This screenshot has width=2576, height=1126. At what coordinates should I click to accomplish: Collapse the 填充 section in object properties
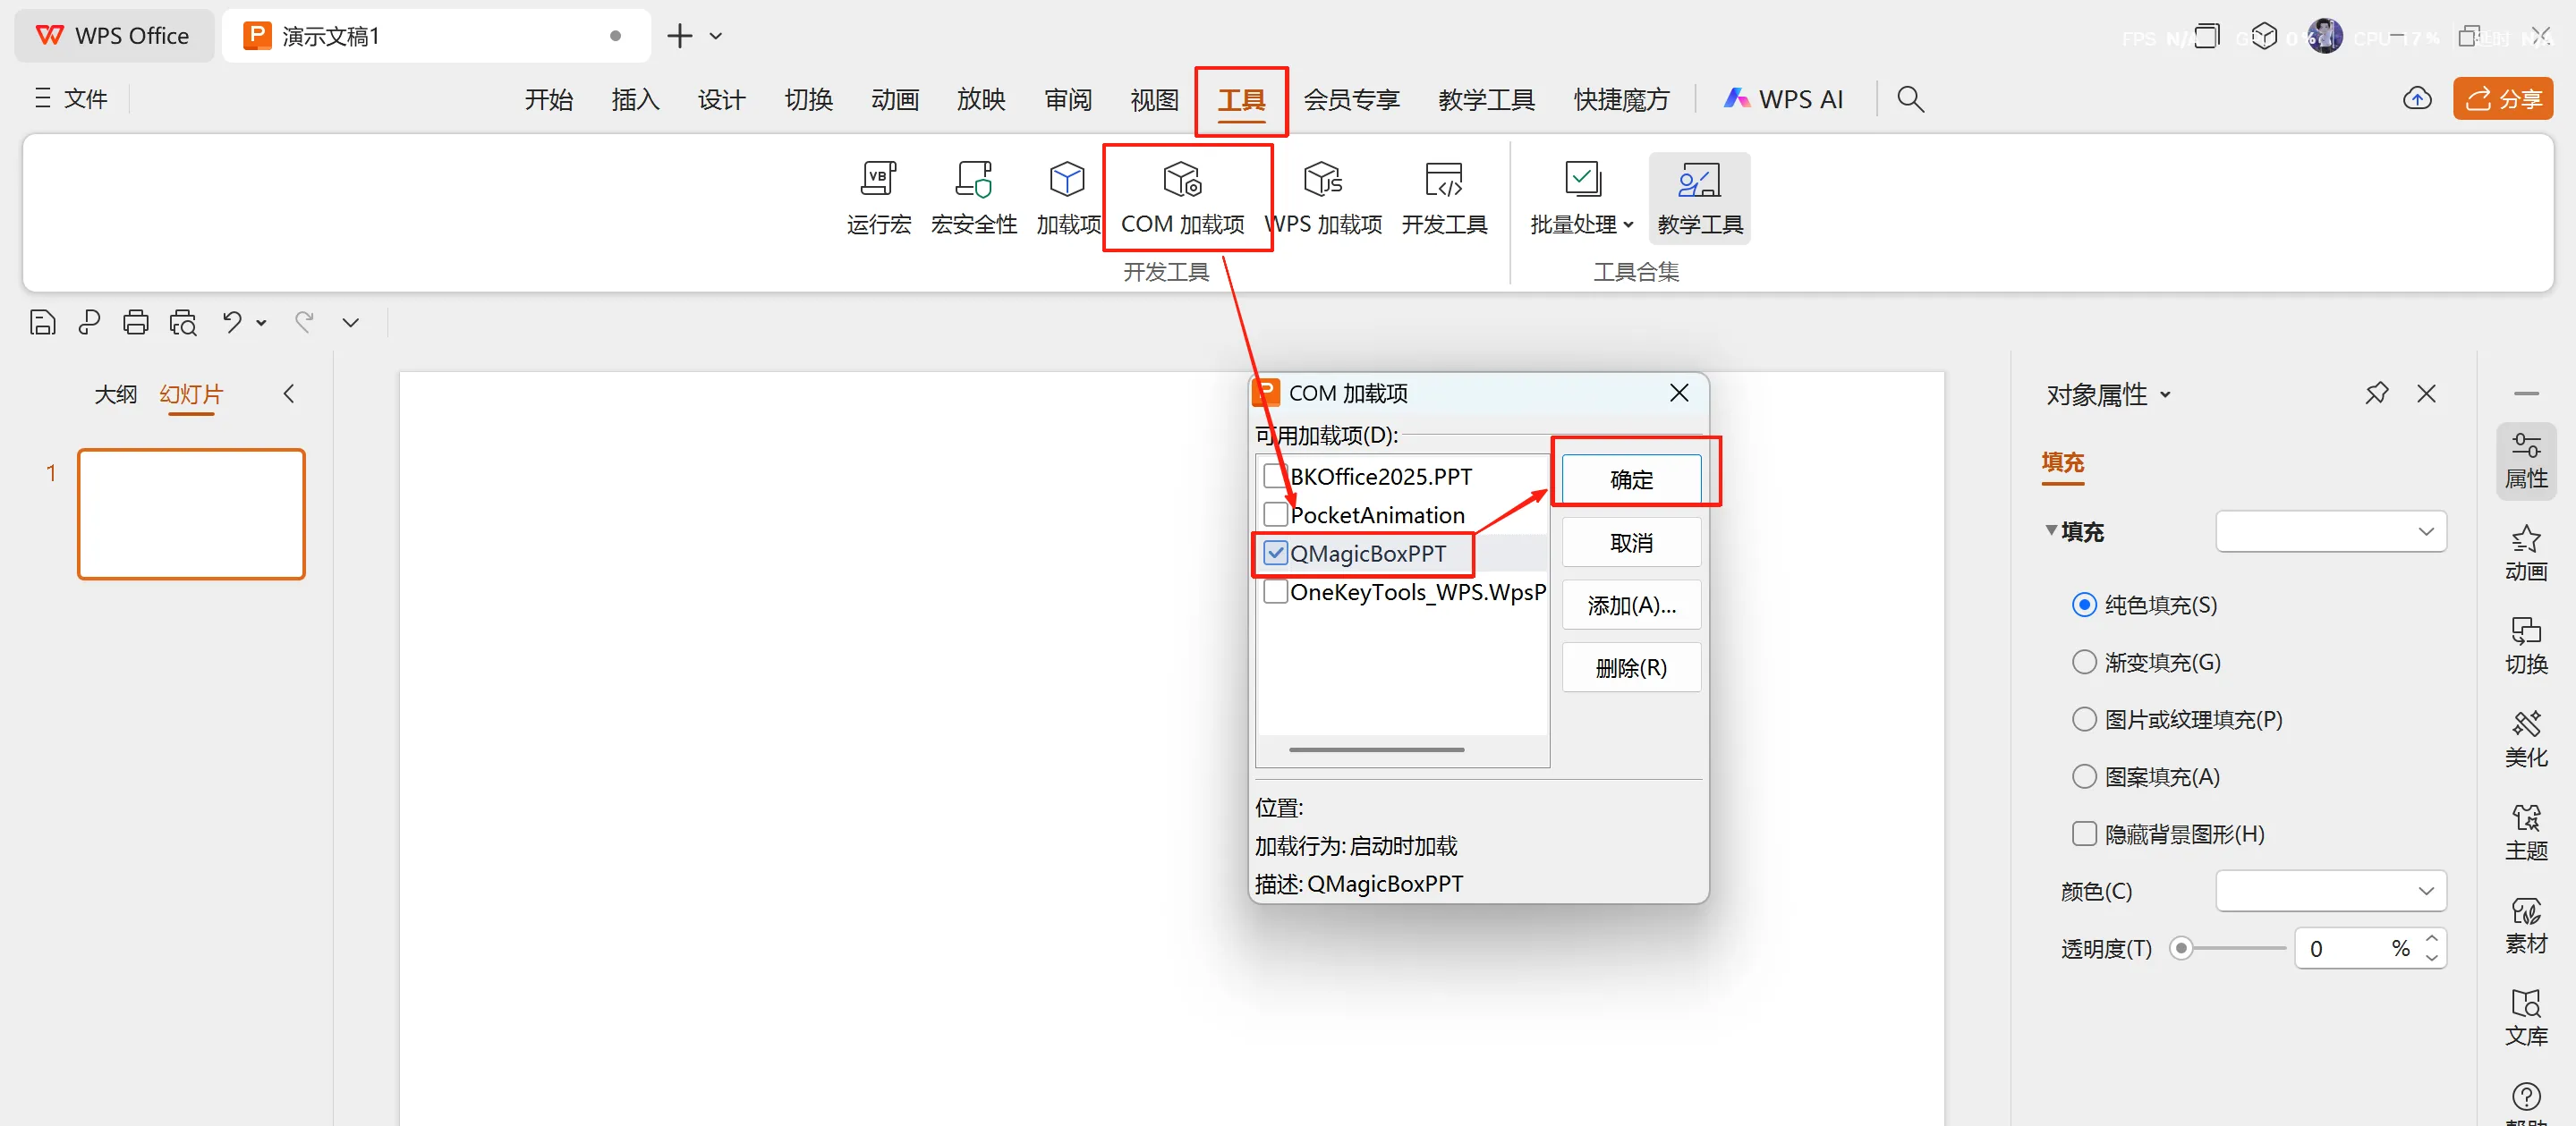tap(2052, 531)
